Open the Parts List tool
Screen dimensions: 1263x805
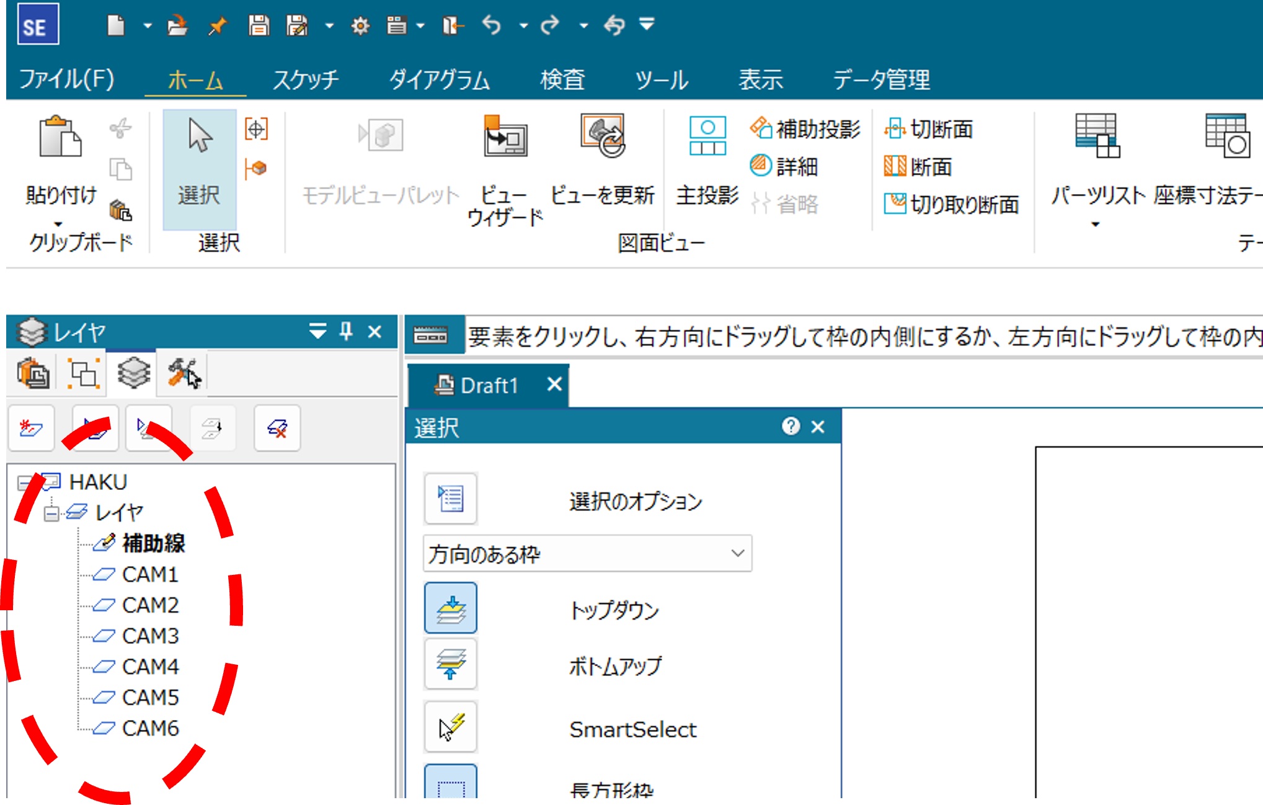click(x=1097, y=136)
